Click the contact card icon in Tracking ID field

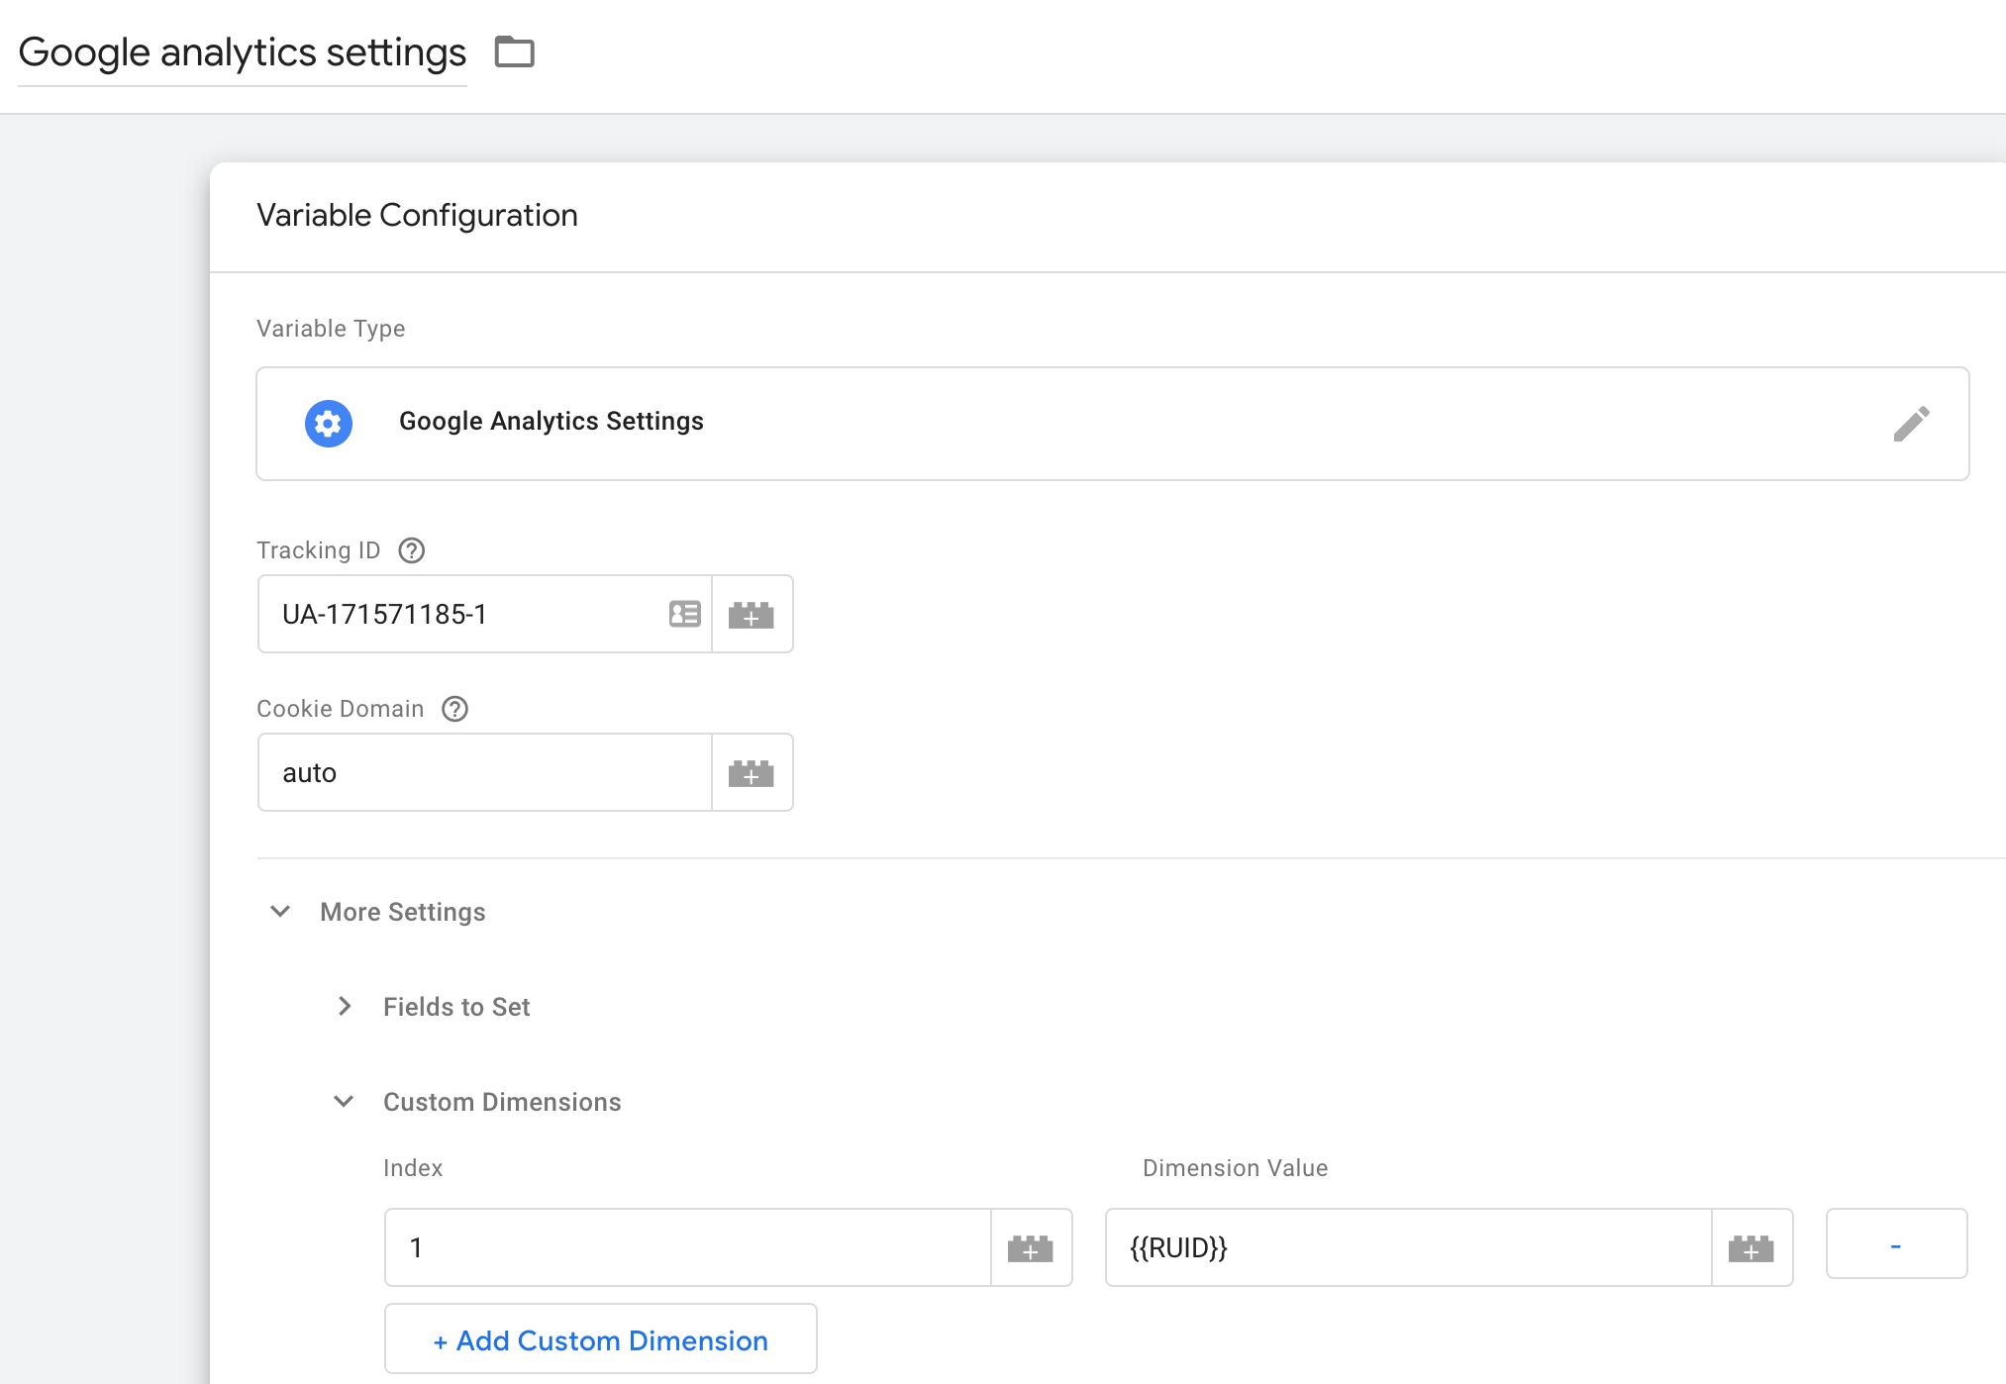[684, 614]
